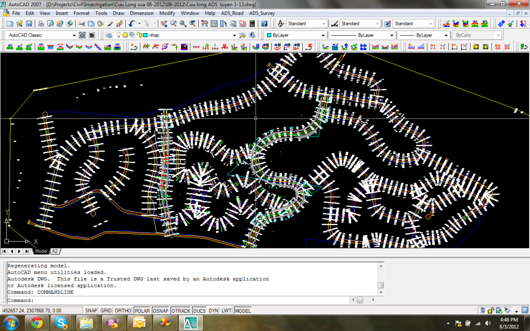The height and width of the screenshot is (331, 530).
Task: Select the Match Properties brush icon
Action: tap(110, 24)
